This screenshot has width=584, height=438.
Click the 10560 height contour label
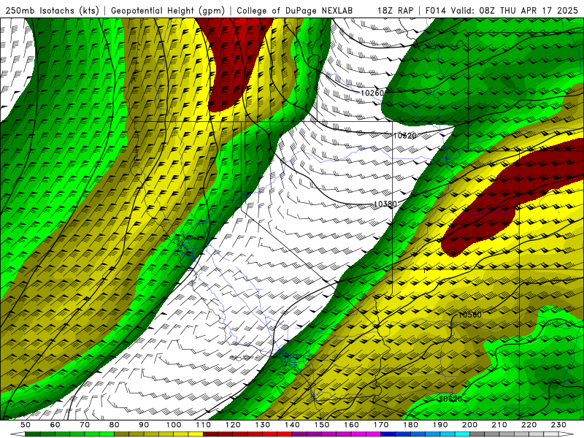click(x=470, y=315)
